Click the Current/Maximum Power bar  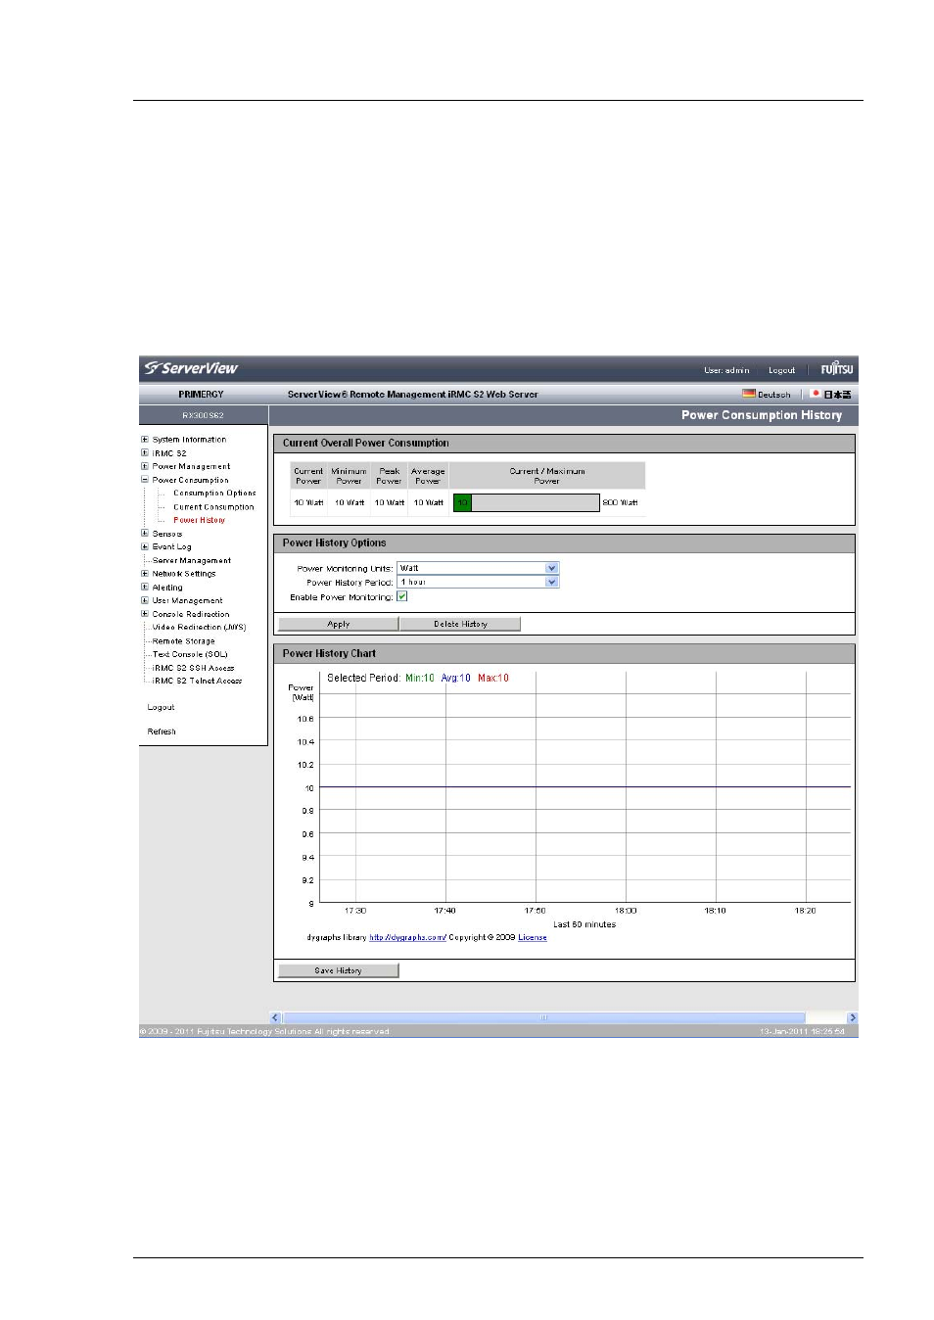(x=526, y=502)
